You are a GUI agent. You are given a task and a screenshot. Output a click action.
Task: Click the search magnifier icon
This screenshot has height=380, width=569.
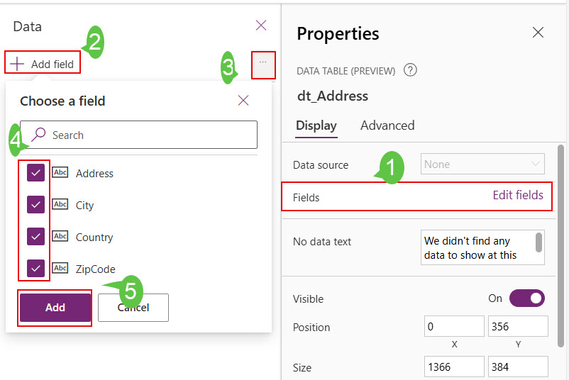[x=38, y=135]
